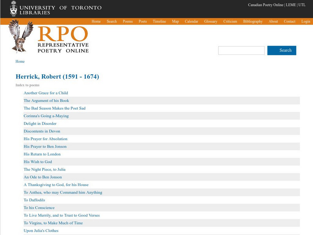This screenshot has width=313, height=235.
Task: Focus the search text field
Action: (241, 51)
